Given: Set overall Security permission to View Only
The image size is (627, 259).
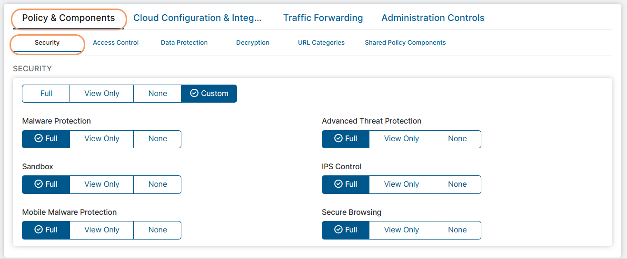Looking at the screenshot, I should (102, 94).
